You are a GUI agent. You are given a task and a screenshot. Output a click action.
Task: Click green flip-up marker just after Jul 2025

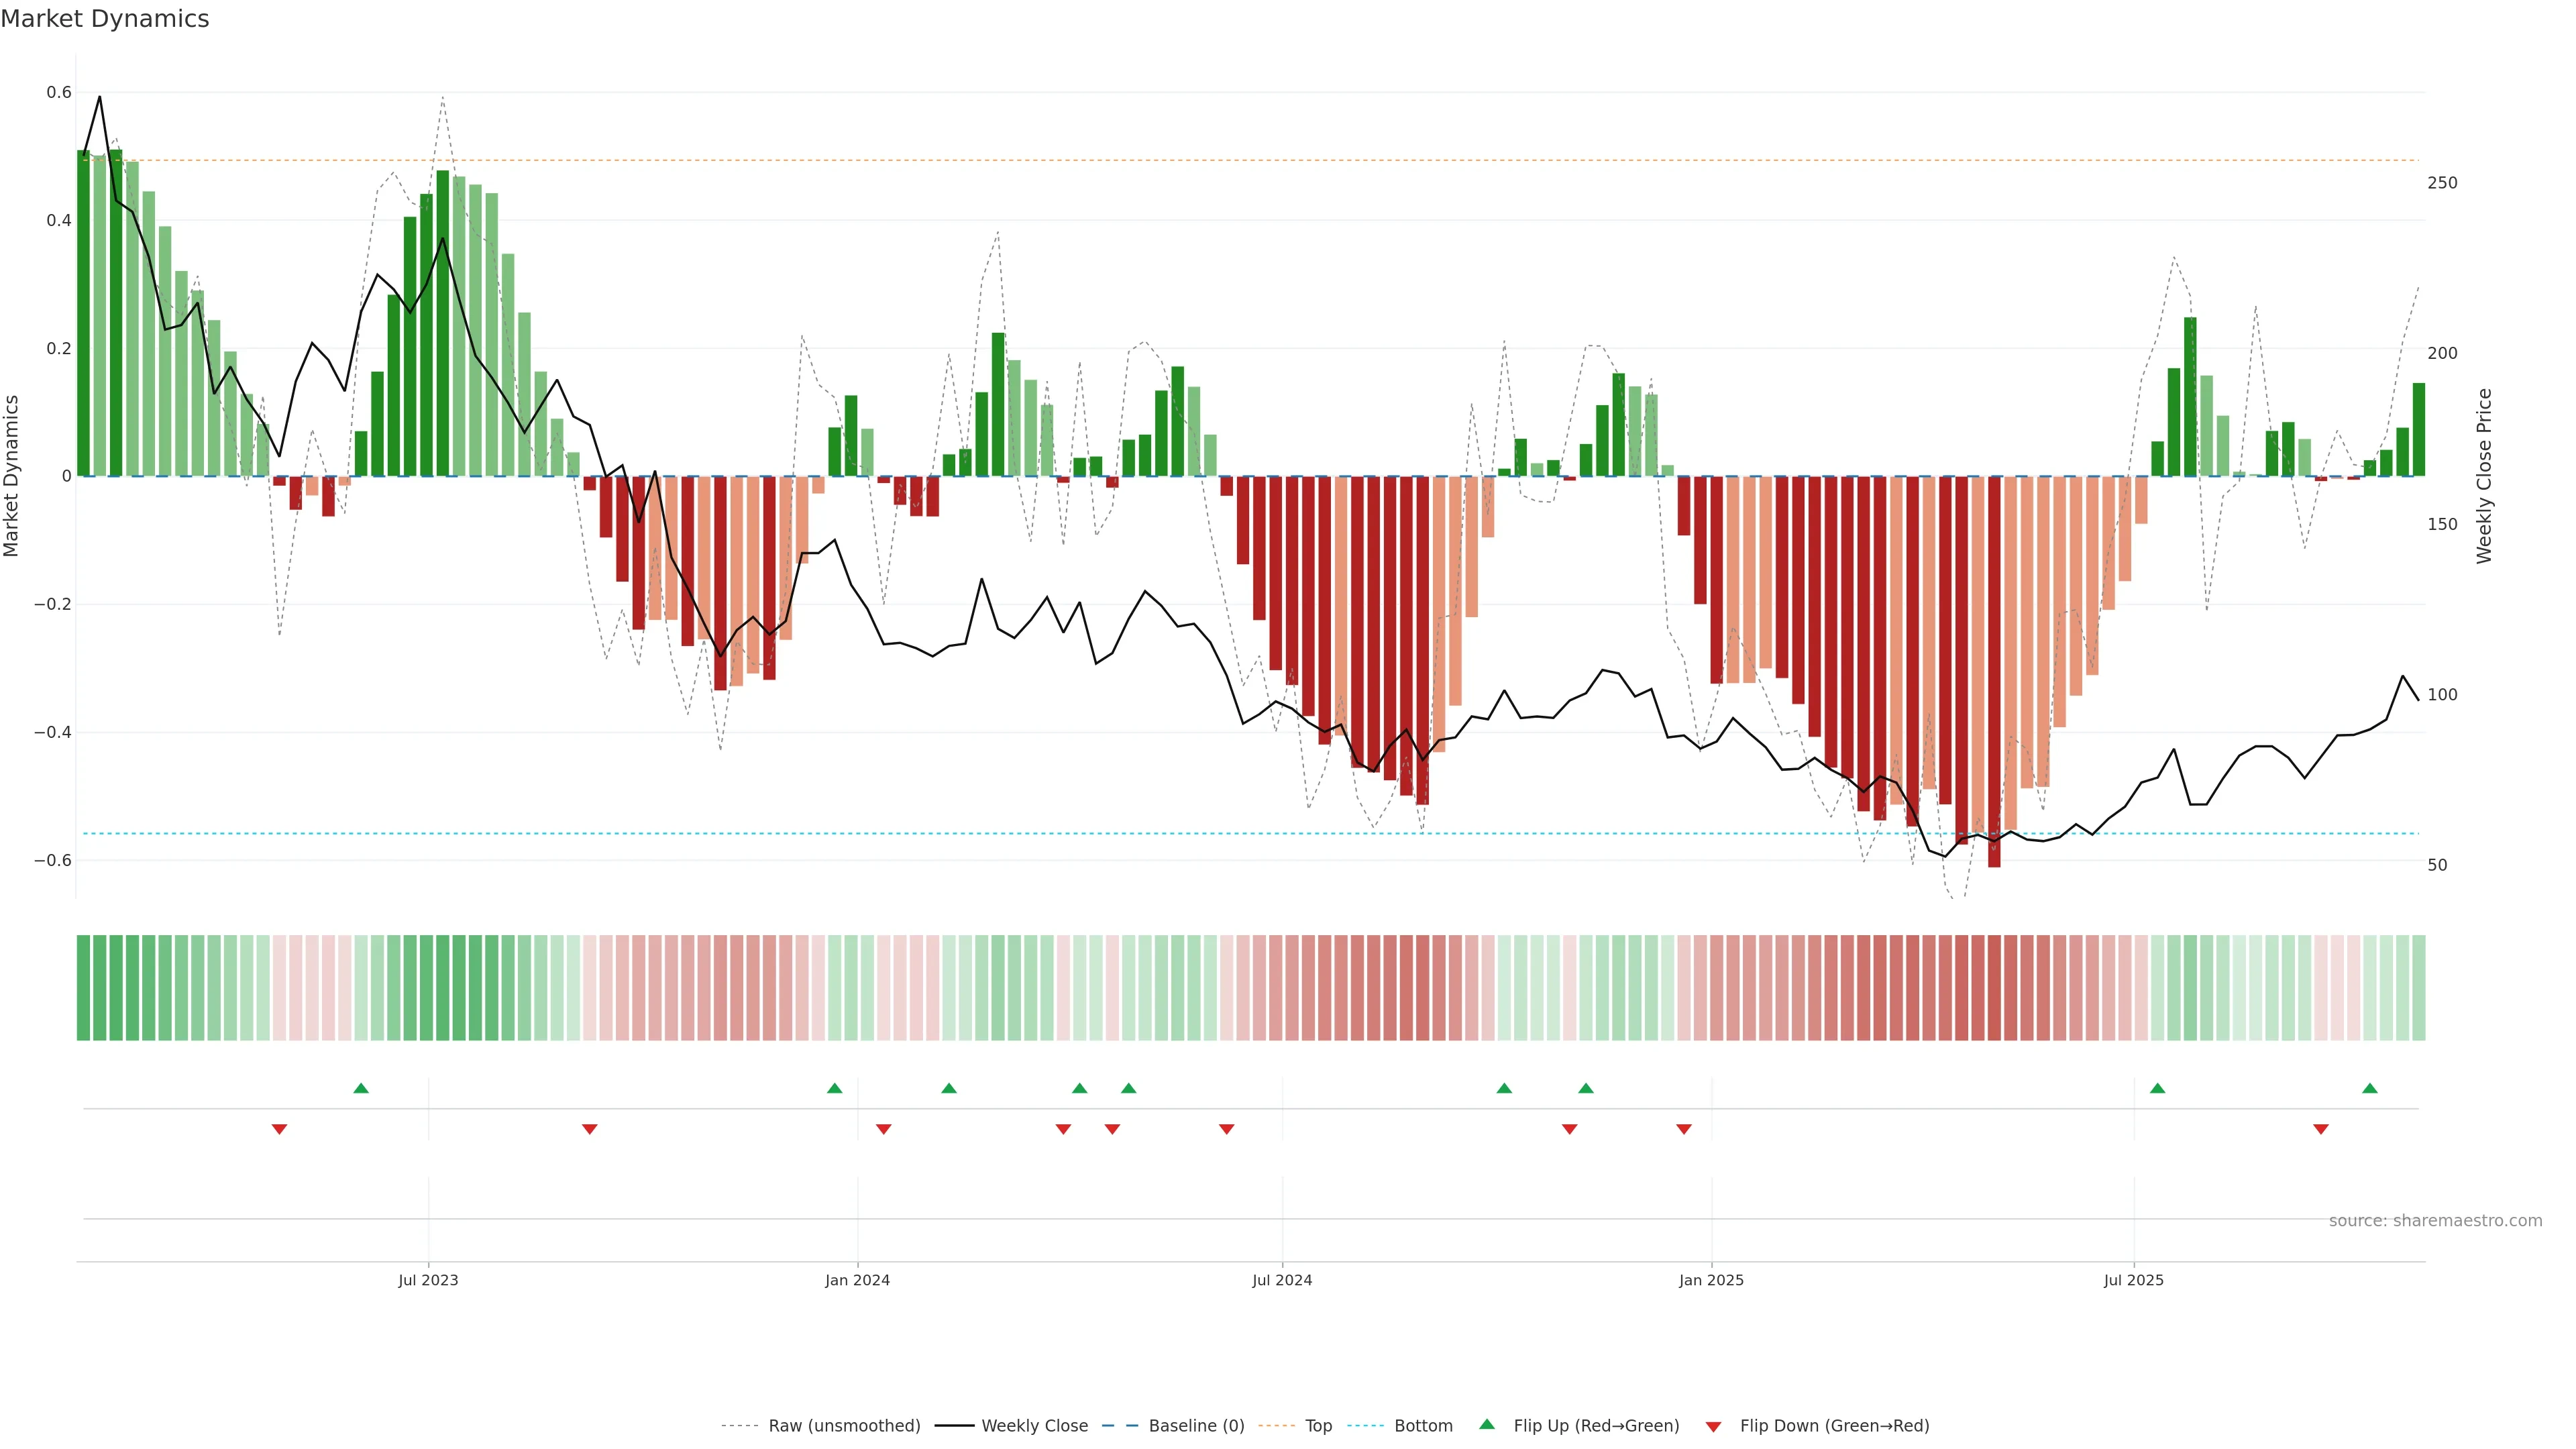[2157, 1088]
